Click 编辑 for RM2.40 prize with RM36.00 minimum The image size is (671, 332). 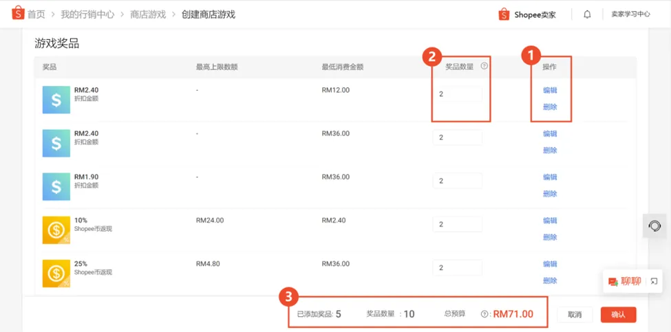[x=550, y=134]
